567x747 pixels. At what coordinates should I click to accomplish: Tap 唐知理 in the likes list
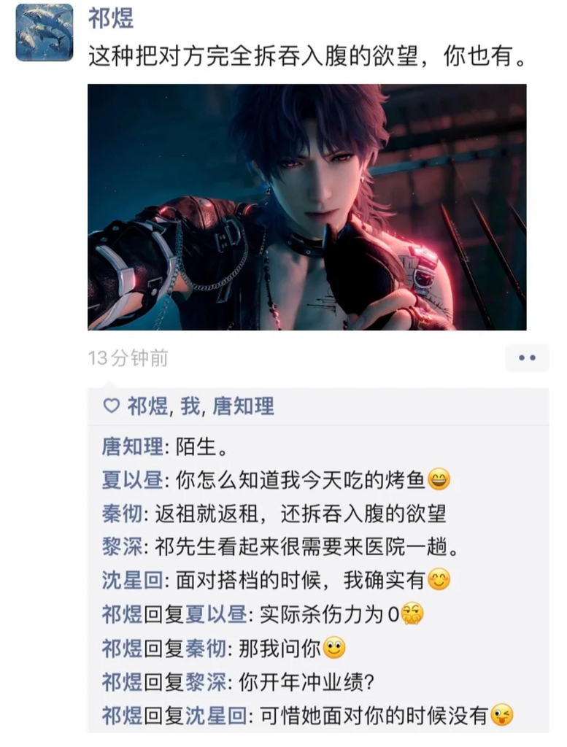click(x=243, y=406)
